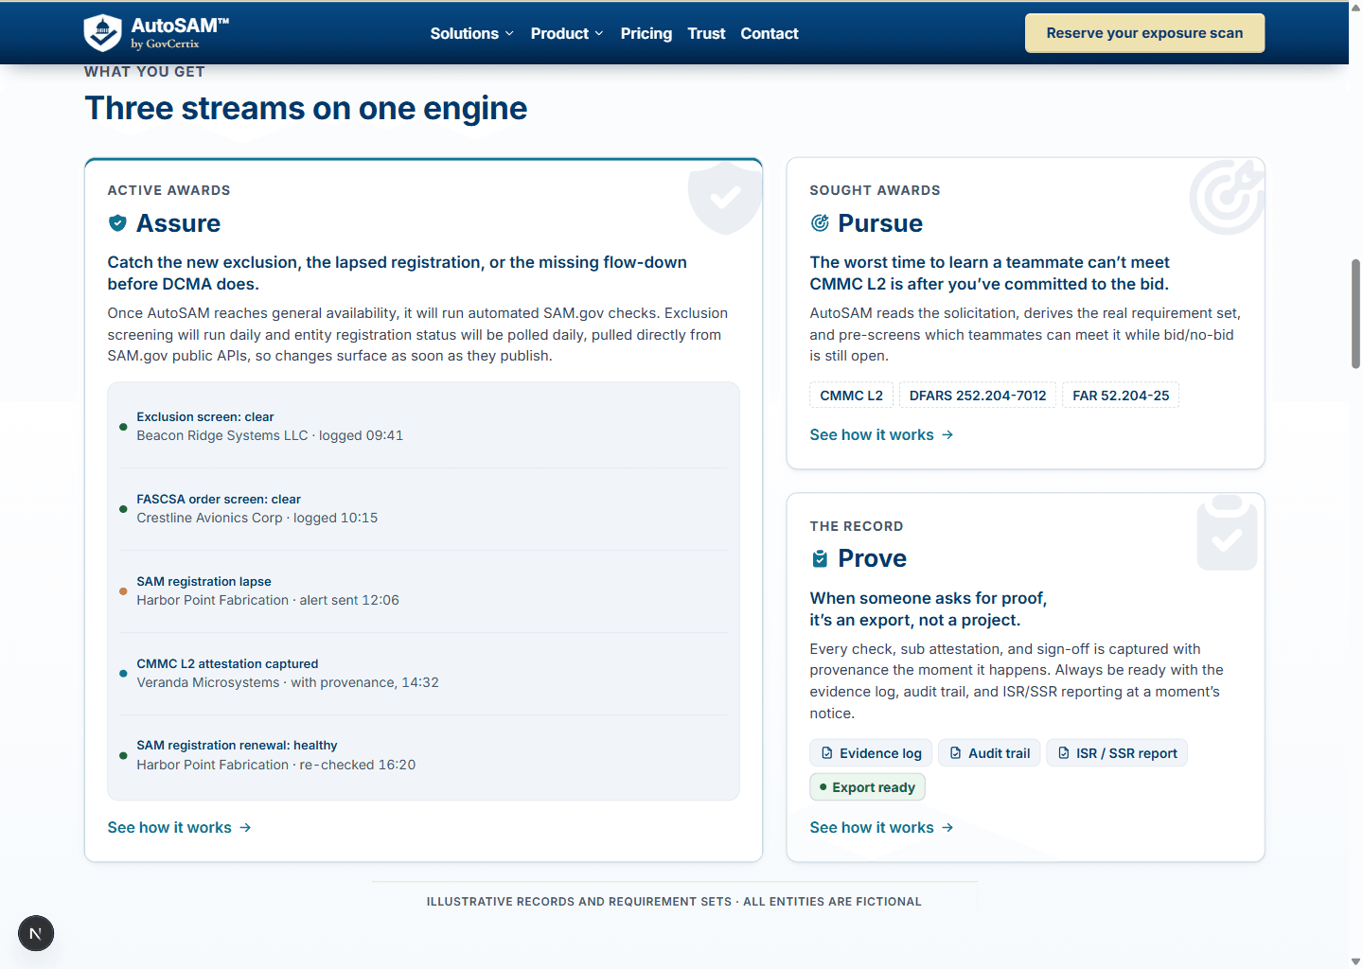Viewport: 1363px width, 969px height.
Task: Click the Audit trail document icon
Action: pos(956,753)
